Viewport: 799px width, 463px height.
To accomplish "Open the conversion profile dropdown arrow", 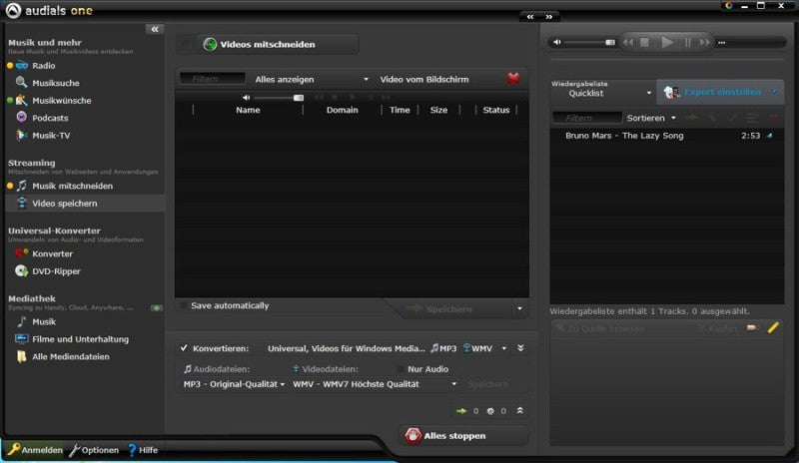I will click(x=504, y=348).
